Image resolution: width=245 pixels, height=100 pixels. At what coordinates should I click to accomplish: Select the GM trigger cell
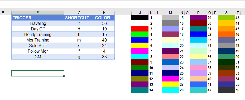[38, 57]
